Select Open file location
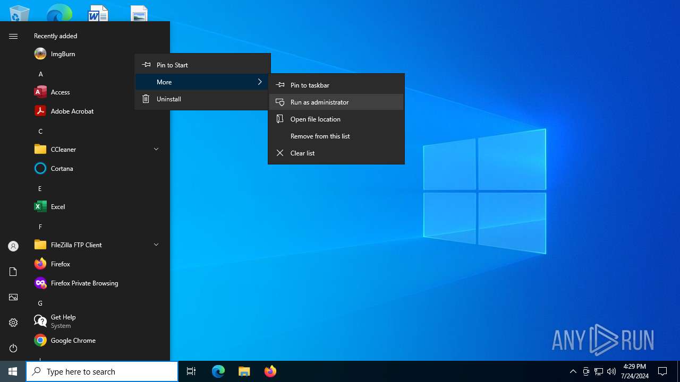This screenshot has width=680, height=382. [x=336, y=119]
